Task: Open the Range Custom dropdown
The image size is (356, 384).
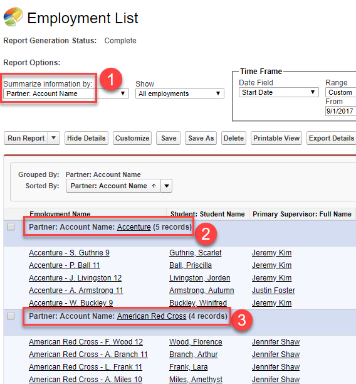Action: tap(340, 92)
